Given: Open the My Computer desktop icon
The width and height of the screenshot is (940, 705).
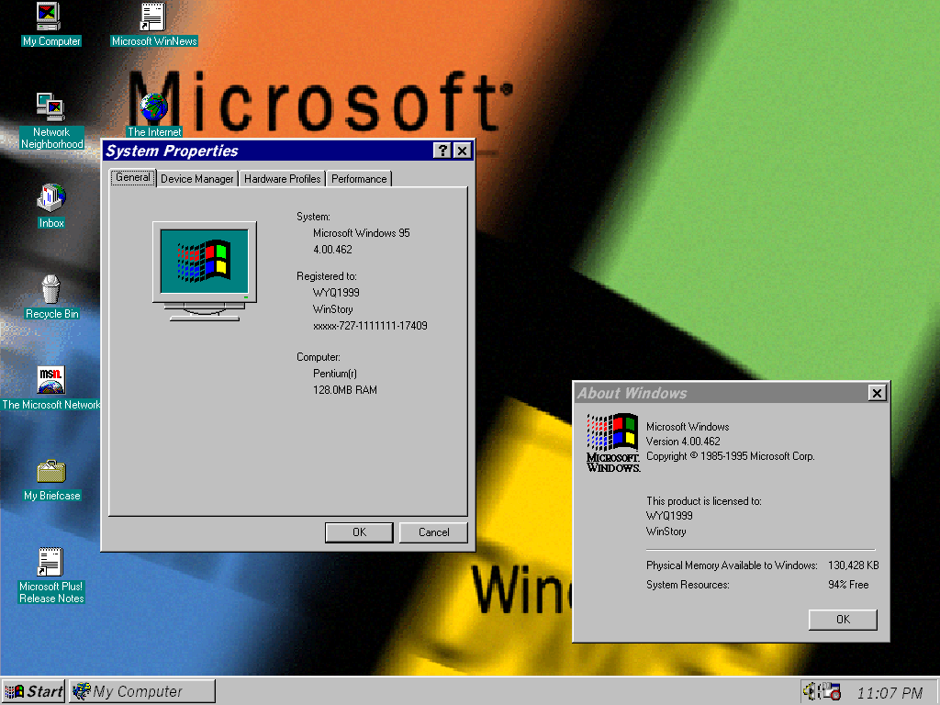Looking at the screenshot, I should [x=49, y=17].
